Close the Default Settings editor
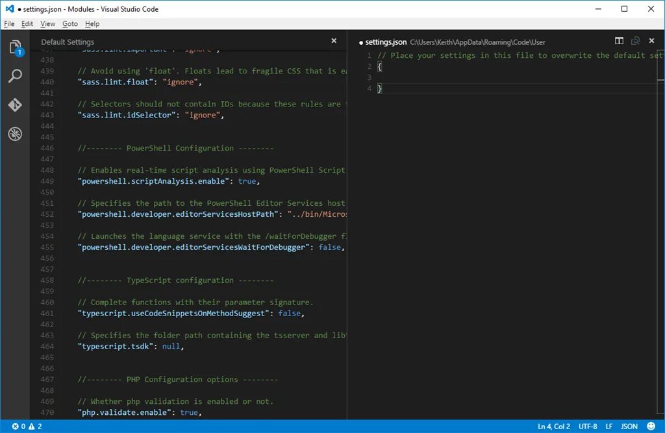The image size is (665, 433). (x=334, y=41)
